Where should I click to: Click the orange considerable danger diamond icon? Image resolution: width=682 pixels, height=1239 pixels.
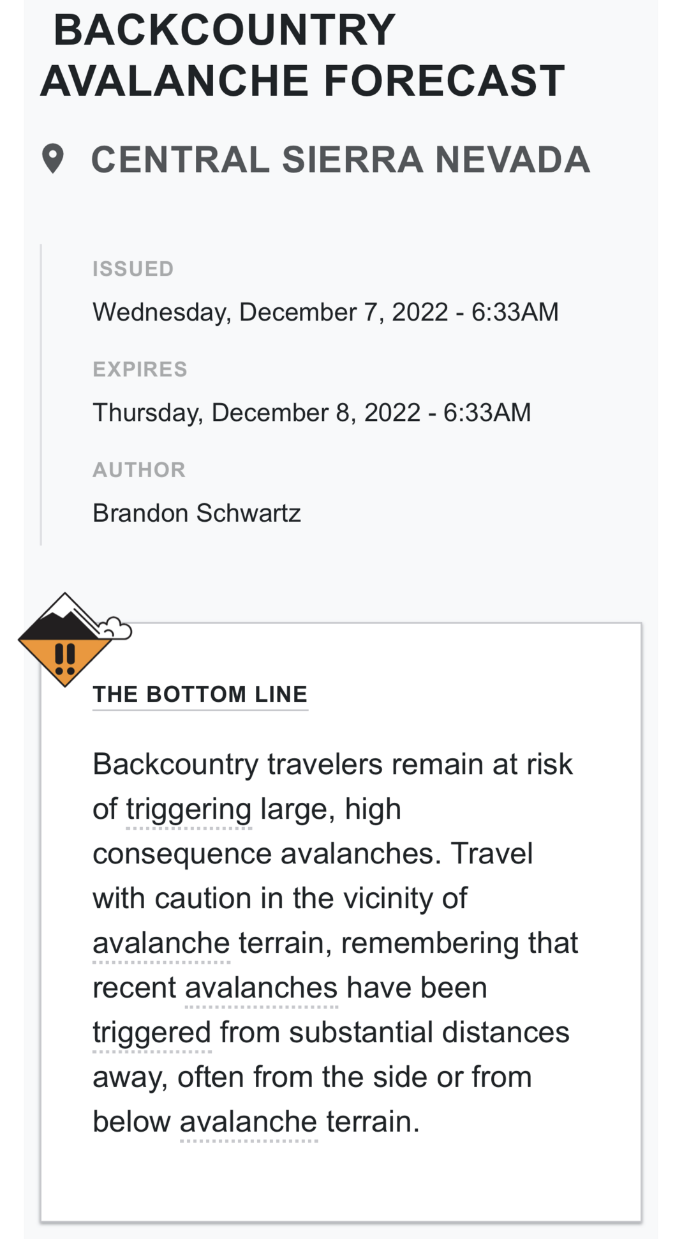tap(65, 641)
